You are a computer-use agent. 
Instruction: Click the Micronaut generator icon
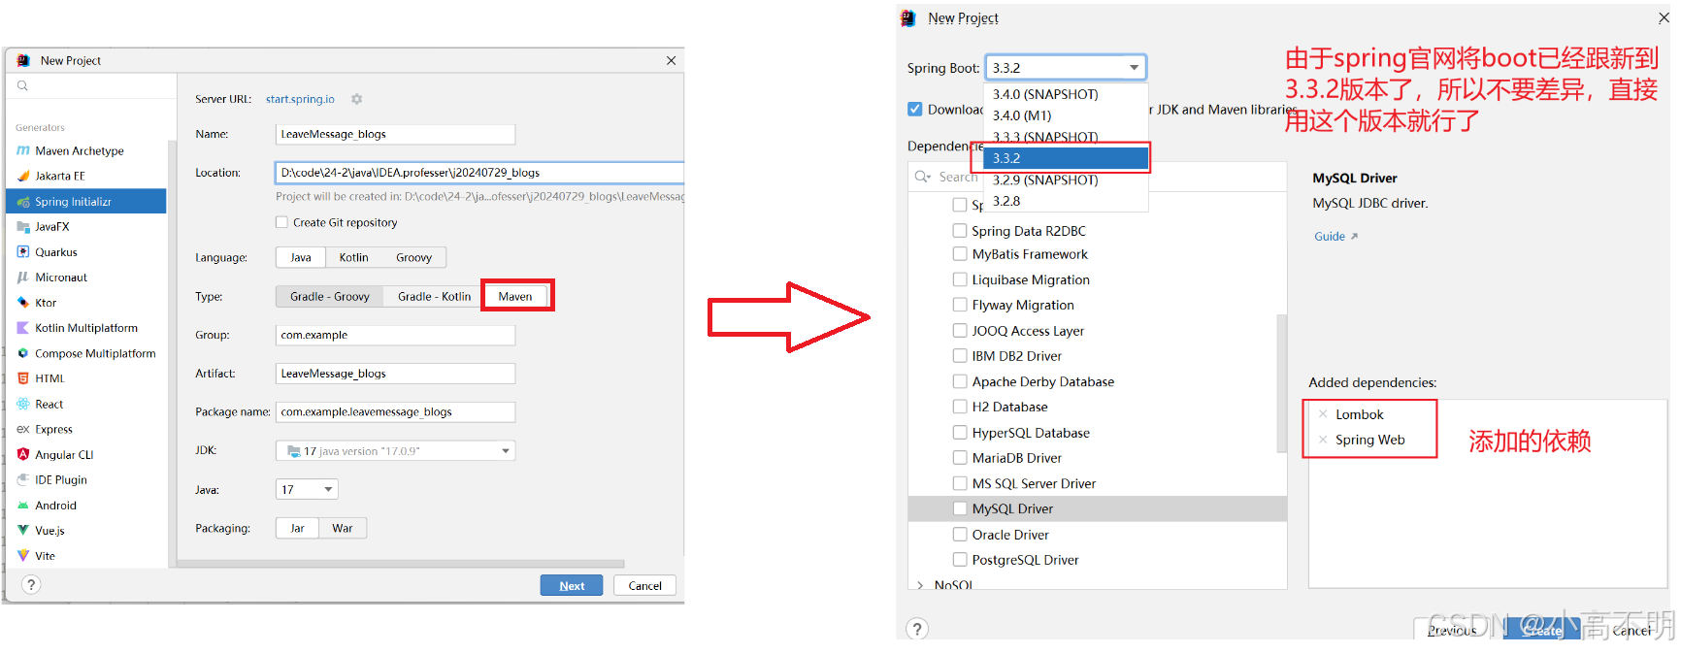(23, 278)
